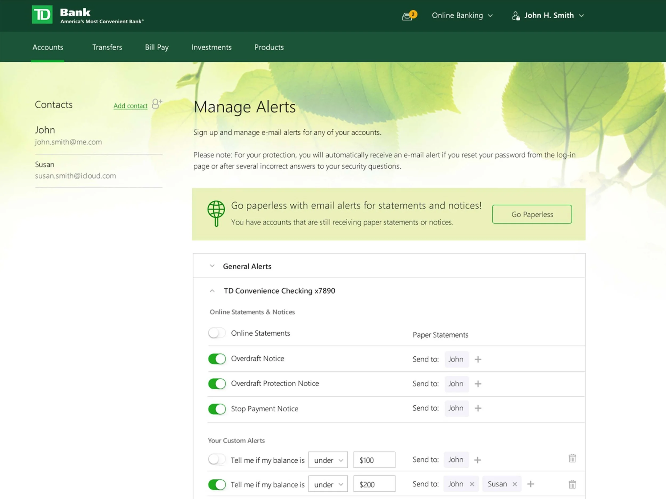
Task: Add recipient to Overdraft Notice with plus
Action: [x=478, y=359]
